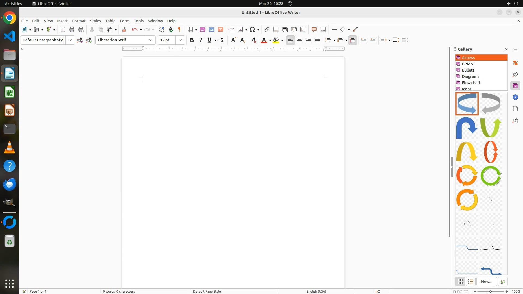This screenshot has width=523, height=294.
Task: Toggle Bold formatting
Action: (192, 40)
